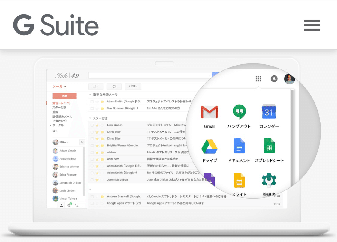Viewport: 337px width, 242px height.
Task: Check the Ariel Kem email checkbox
Action: [92, 159]
